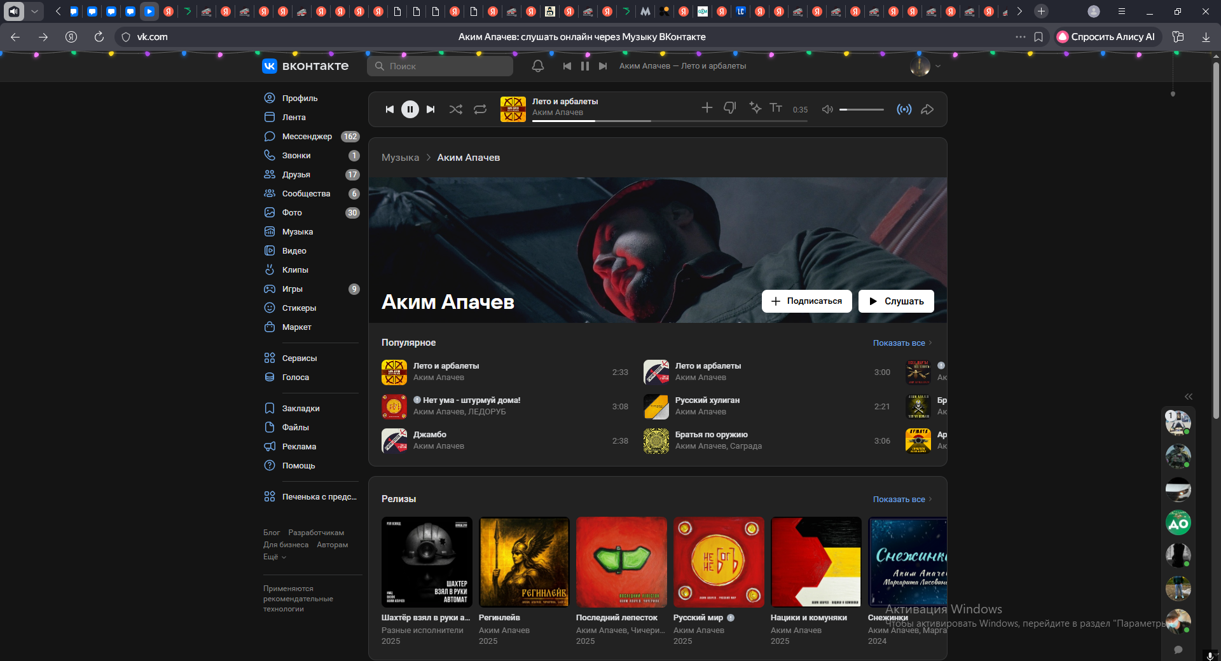Share the current track
Image resolution: width=1221 pixels, height=661 pixels.
coord(927,109)
